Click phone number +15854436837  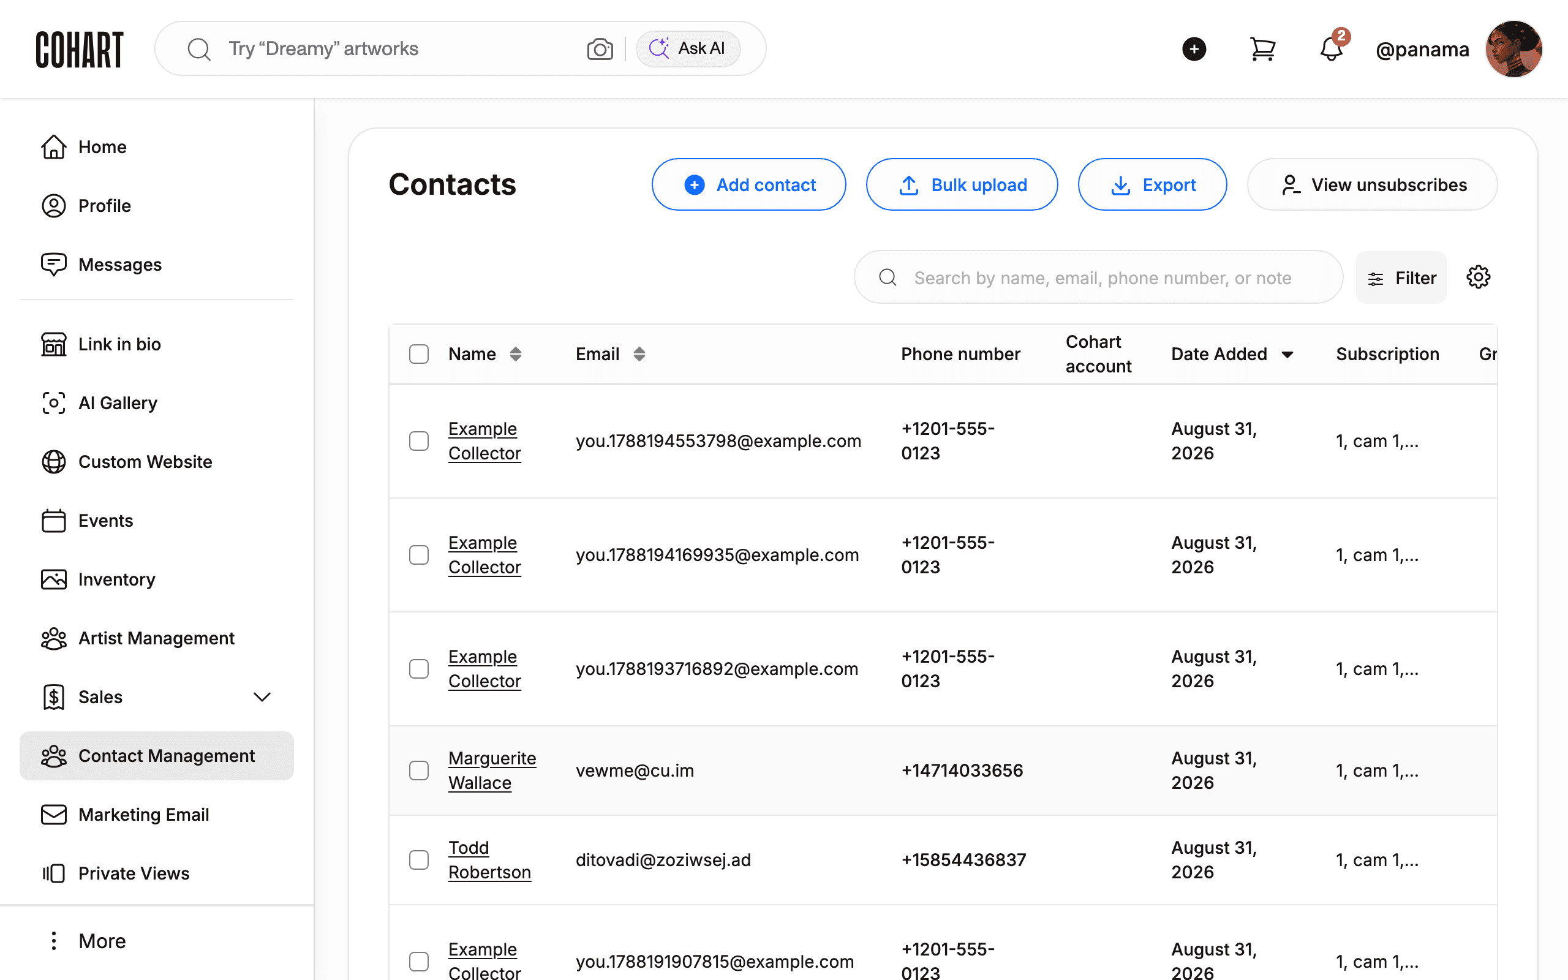tap(963, 860)
